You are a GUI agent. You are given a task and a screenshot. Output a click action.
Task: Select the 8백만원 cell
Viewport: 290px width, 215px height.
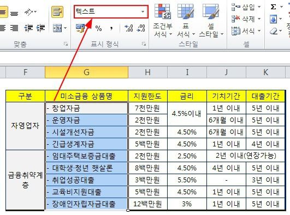(147, 168)
